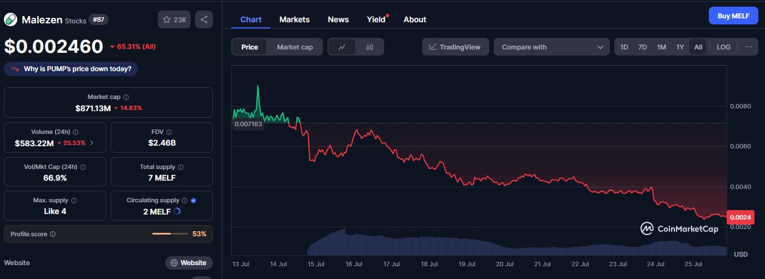The width and height of the screenshot is (765, 279).
Task: Set chart range to 1D
Action: [624, 47]
